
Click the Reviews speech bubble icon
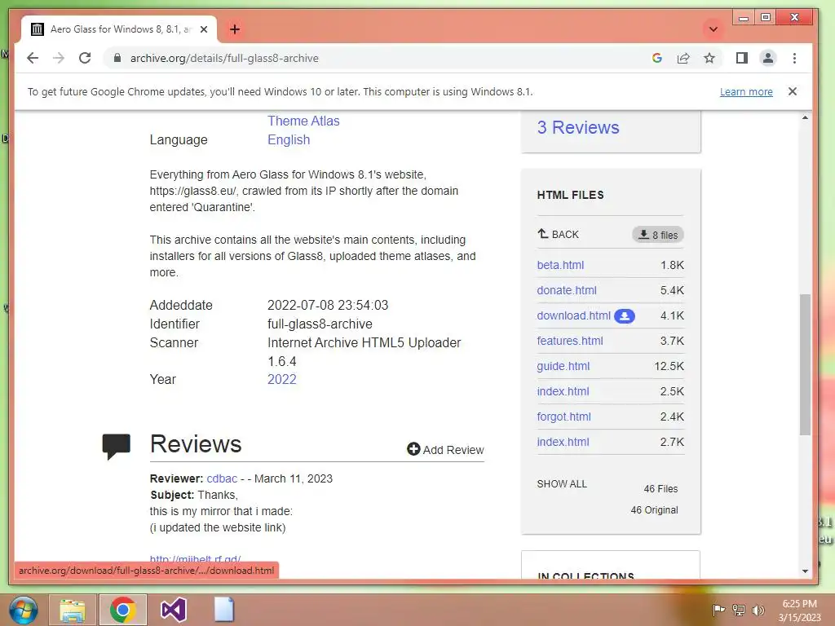(x=116, y=446)
